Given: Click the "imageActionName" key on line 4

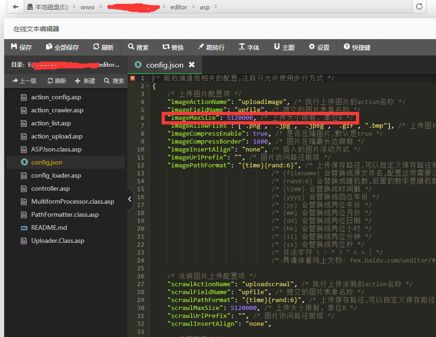Looking at the screenshot, I should (x=199, y=102).
